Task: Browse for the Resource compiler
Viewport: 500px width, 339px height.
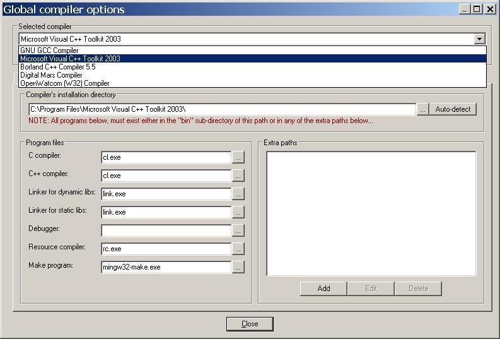Action: 238,249
